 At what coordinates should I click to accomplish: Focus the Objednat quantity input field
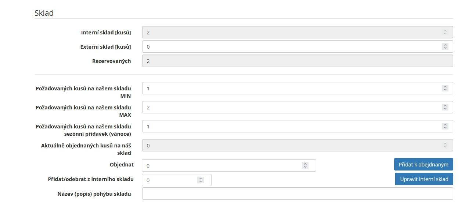(x=229, y=165)
